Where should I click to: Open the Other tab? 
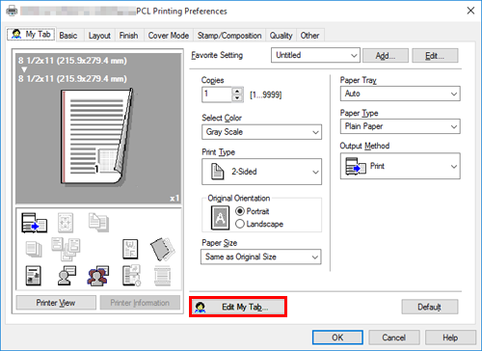pyautogui.click(x=309, y=36)
